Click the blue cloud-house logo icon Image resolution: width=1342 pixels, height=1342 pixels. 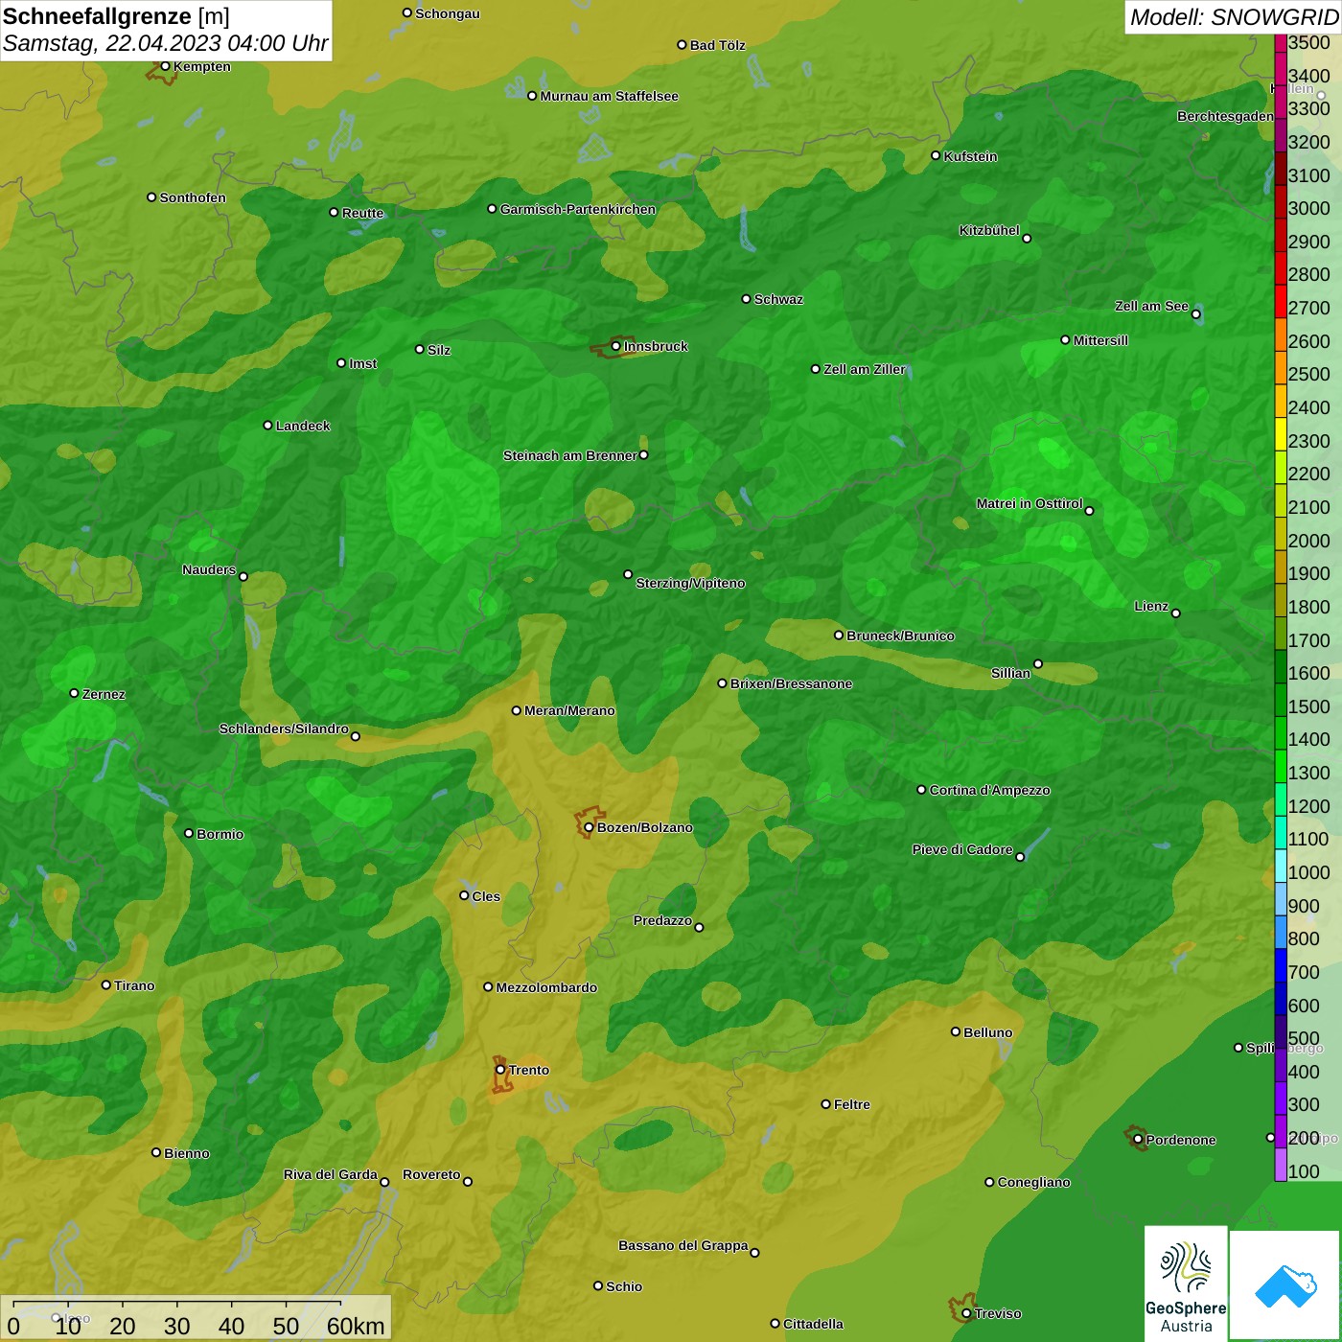click(1285, 1284)
